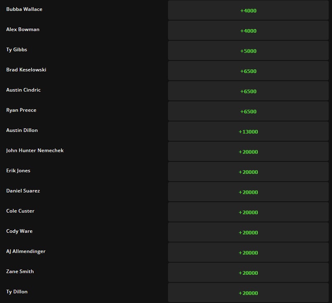This screenshot has width=332, height=303.
Task: Pick Ty Dillon +20000 odds
Action: point(248,293)
